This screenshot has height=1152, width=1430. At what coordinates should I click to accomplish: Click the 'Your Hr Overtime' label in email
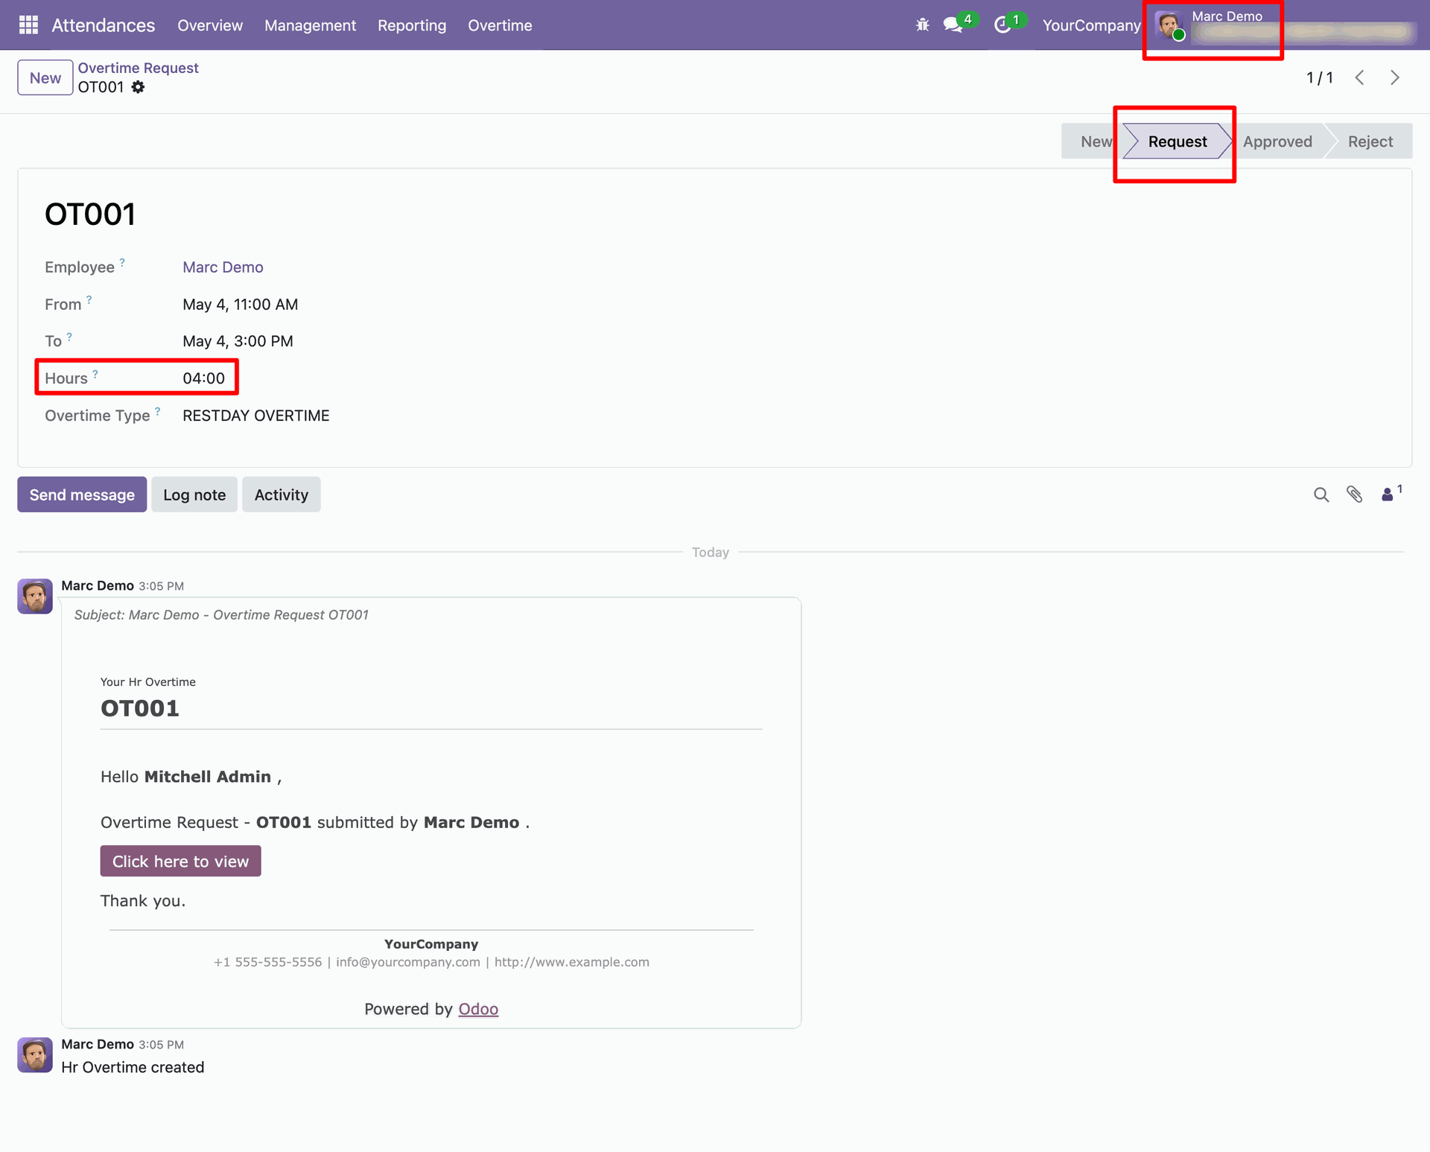[148, 682]
